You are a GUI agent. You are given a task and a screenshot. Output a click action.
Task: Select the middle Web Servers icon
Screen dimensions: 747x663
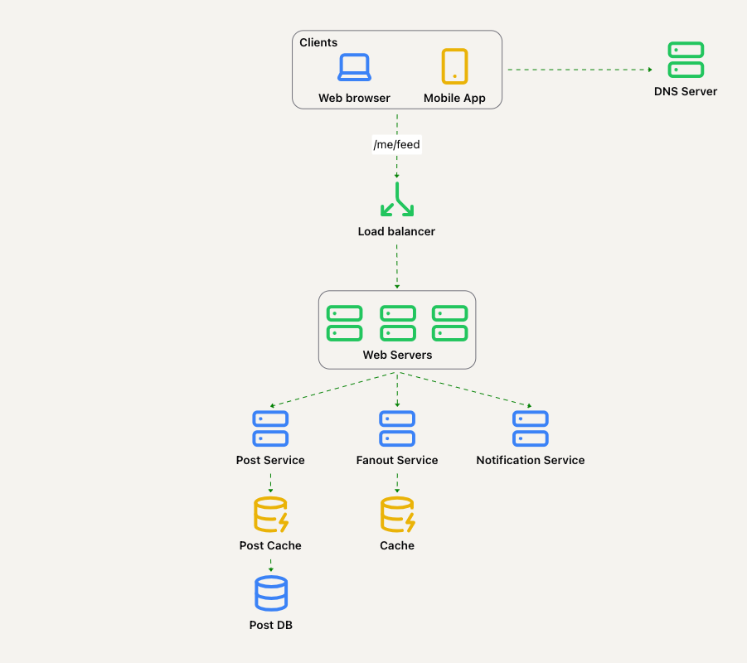(397, 323)
